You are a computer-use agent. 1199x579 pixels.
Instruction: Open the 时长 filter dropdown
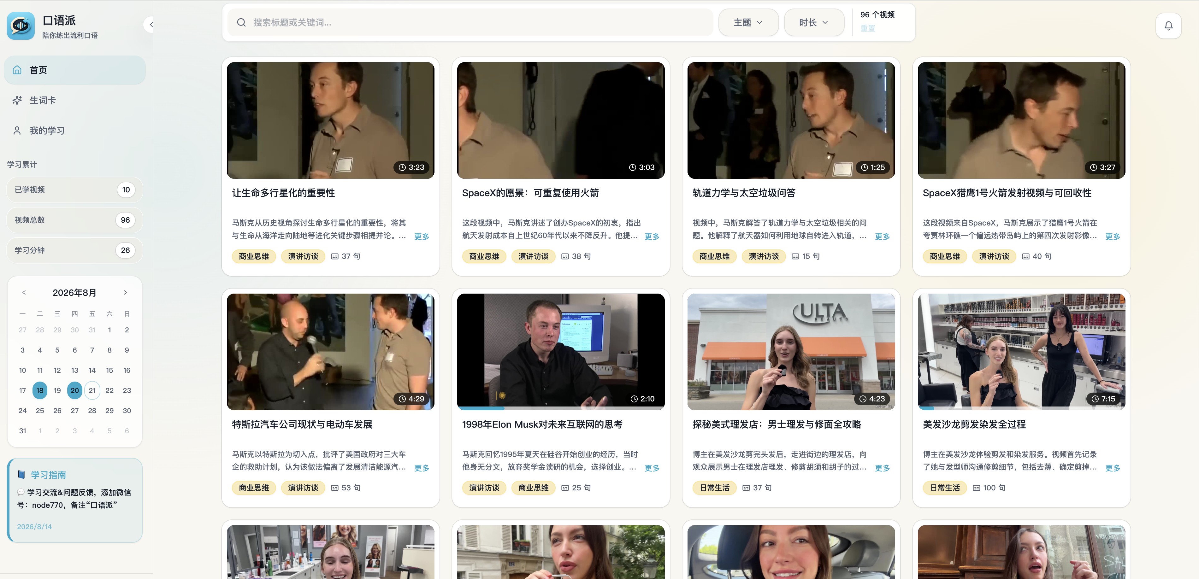(814, 22)
